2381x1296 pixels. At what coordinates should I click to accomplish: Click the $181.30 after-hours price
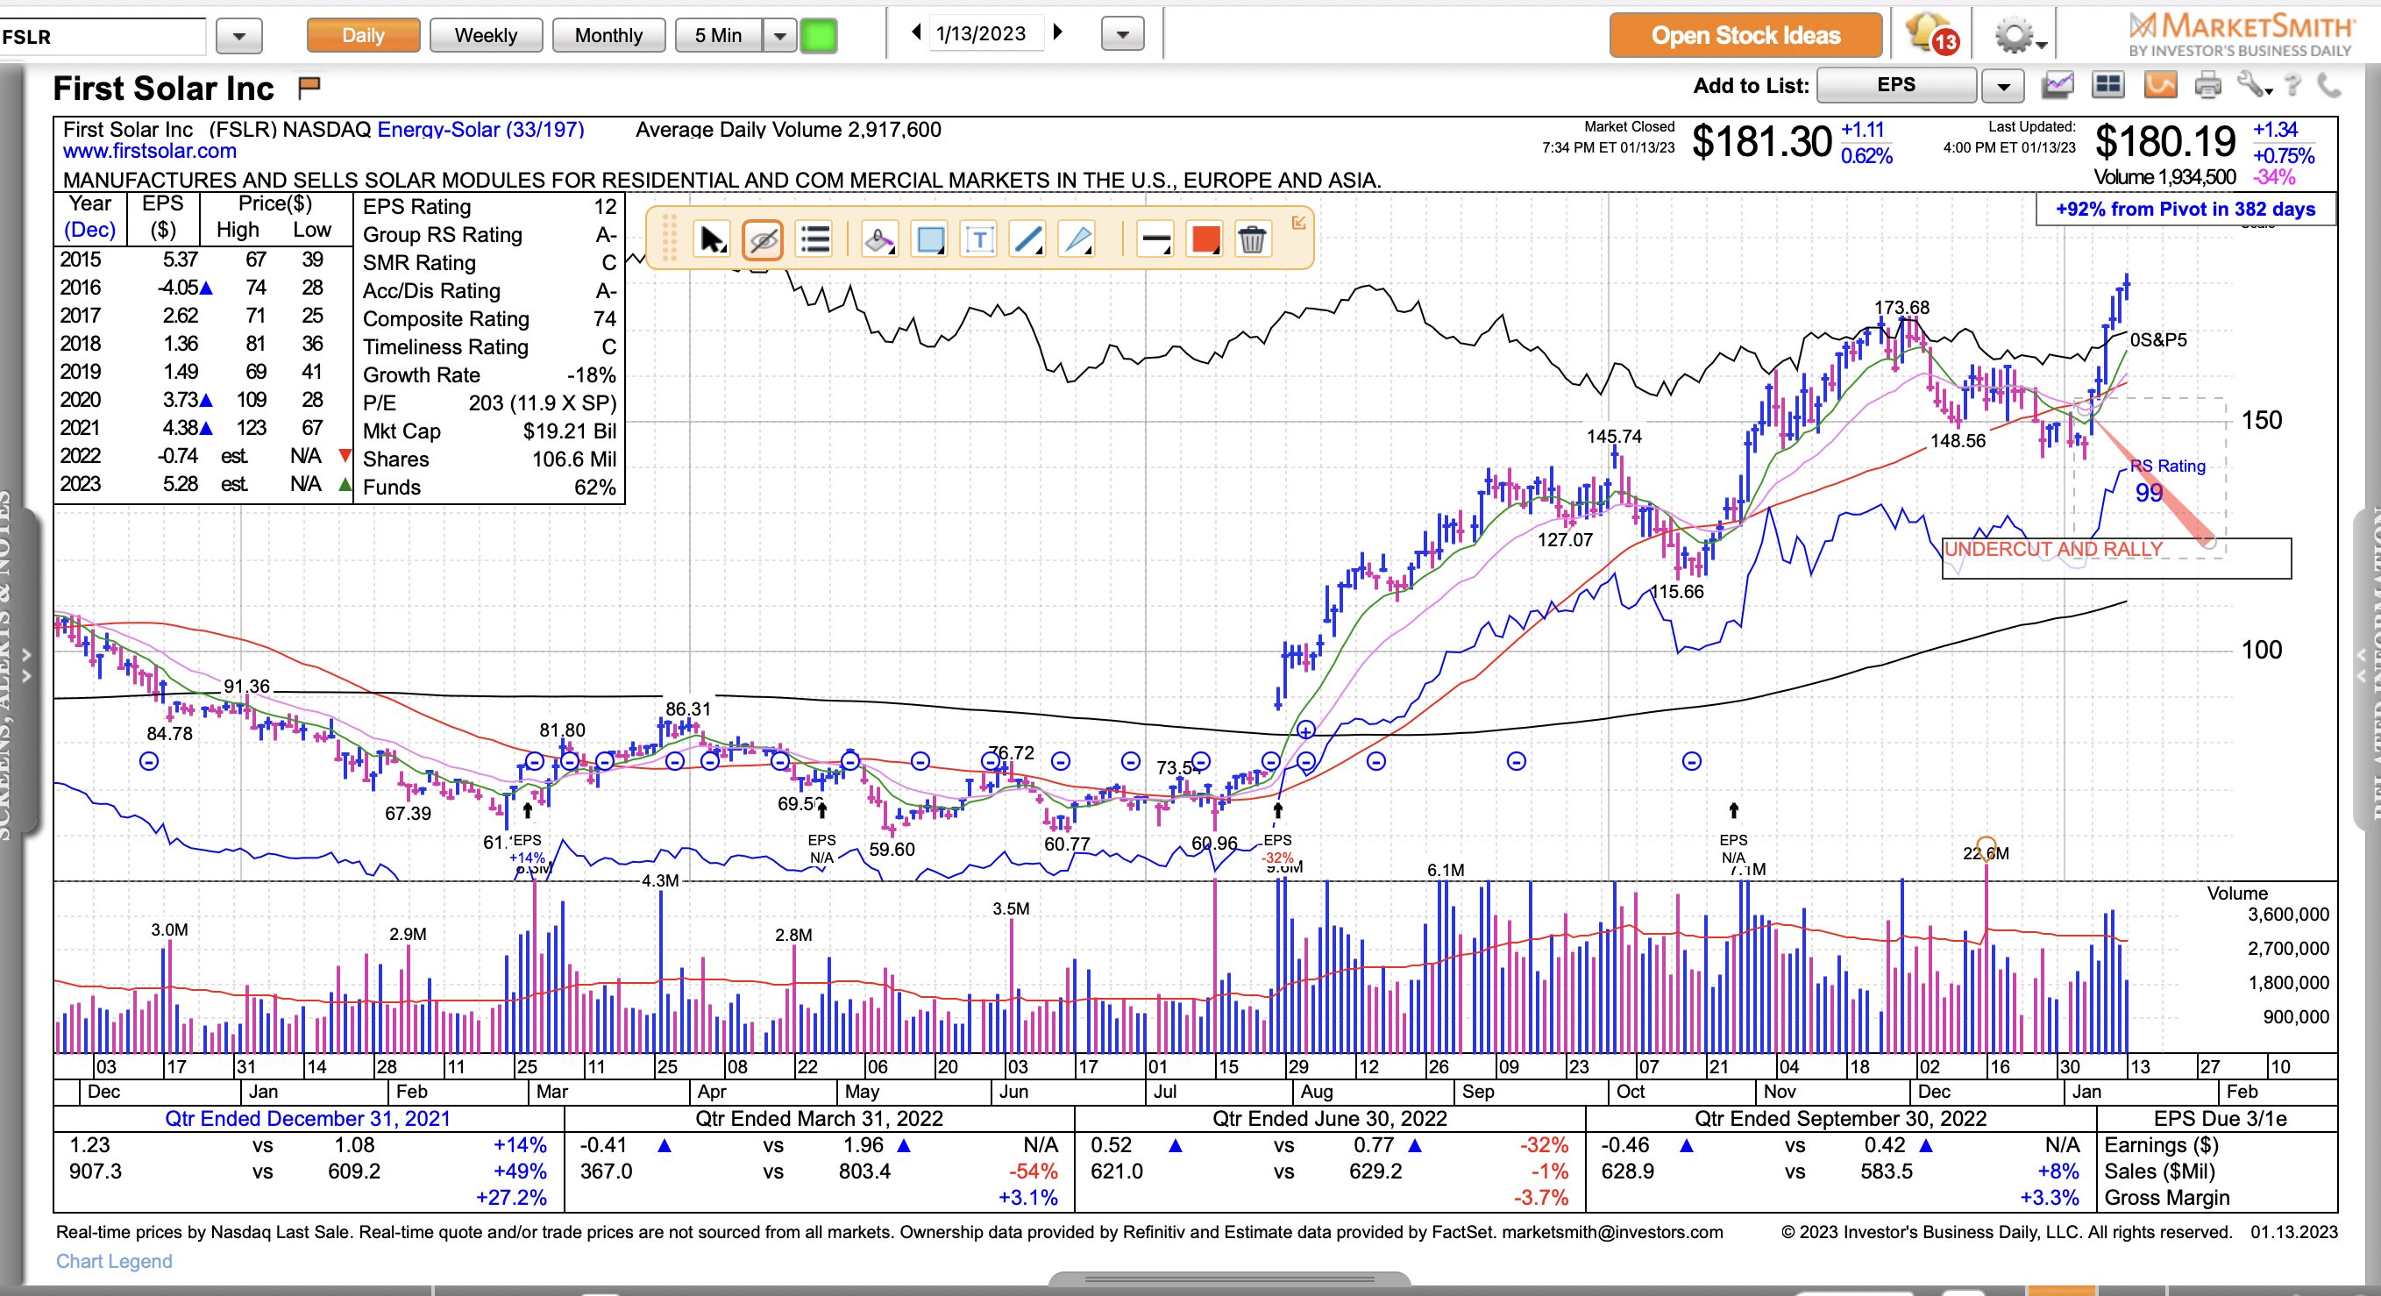pos(1761,142)
